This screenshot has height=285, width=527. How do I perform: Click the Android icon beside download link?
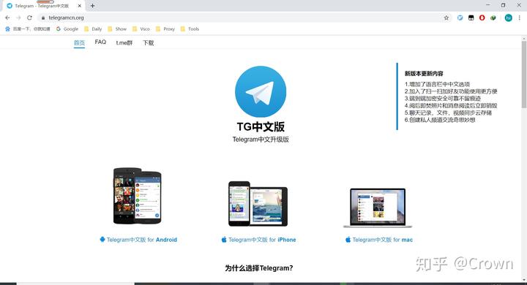point(102,240)
